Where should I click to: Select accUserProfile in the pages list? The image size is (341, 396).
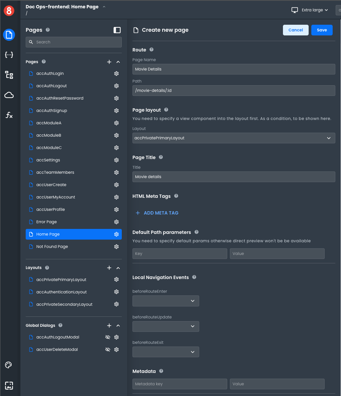point(50,210)
